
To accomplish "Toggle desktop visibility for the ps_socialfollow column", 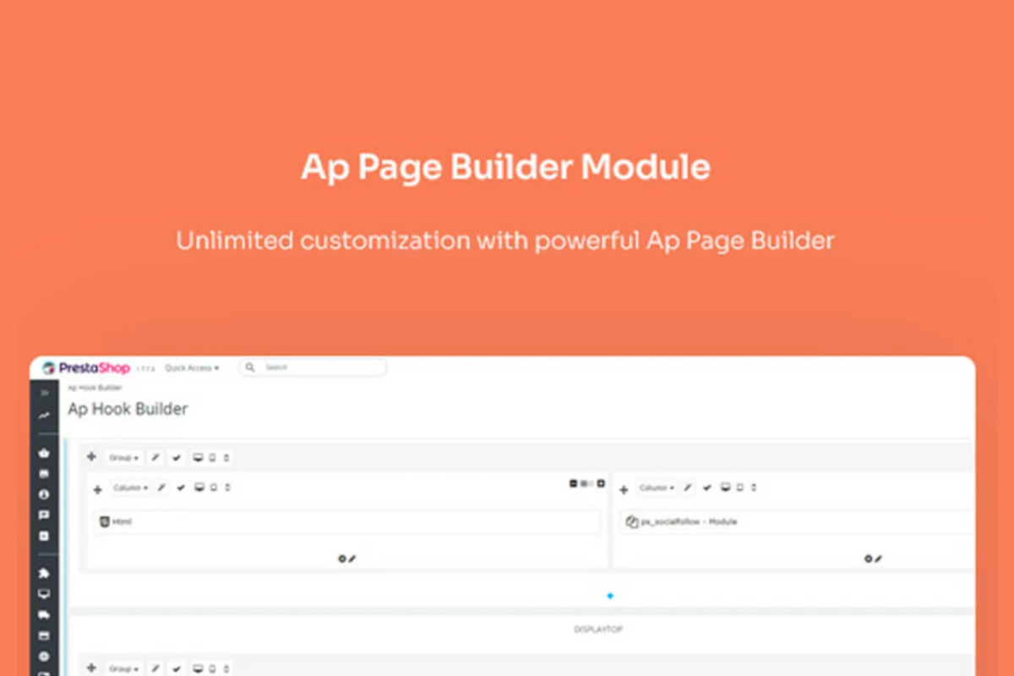I will (x=725, y=488).
